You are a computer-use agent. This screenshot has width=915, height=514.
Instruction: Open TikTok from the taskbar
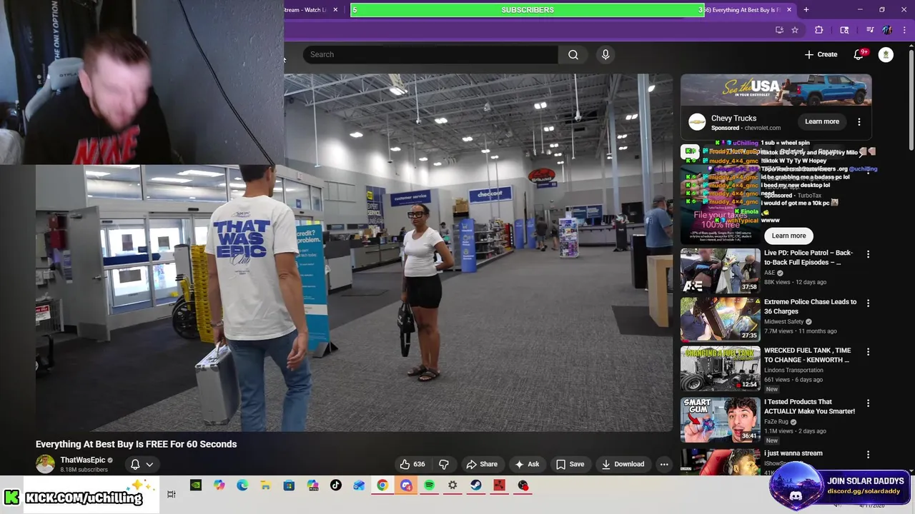tap(335, 485)
